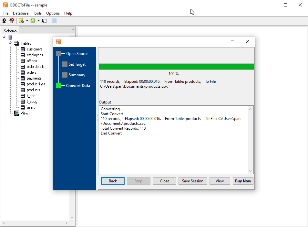Click the green windows icon in toolbar
Screen dimensions: 308x227
point(33,21)
